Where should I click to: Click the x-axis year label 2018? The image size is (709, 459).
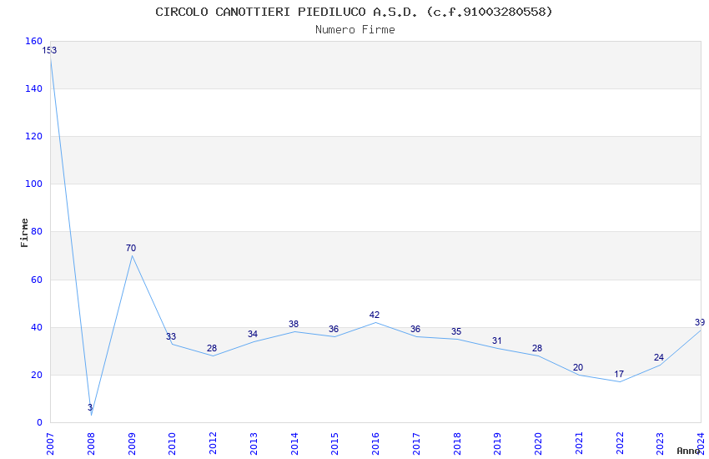click(x=457, y=444)
